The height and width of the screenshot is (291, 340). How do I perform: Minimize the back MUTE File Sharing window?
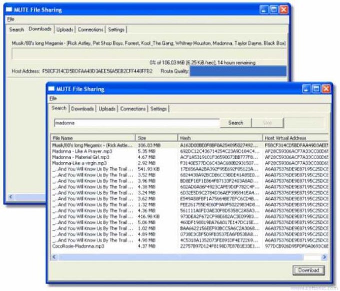[264, 9]
